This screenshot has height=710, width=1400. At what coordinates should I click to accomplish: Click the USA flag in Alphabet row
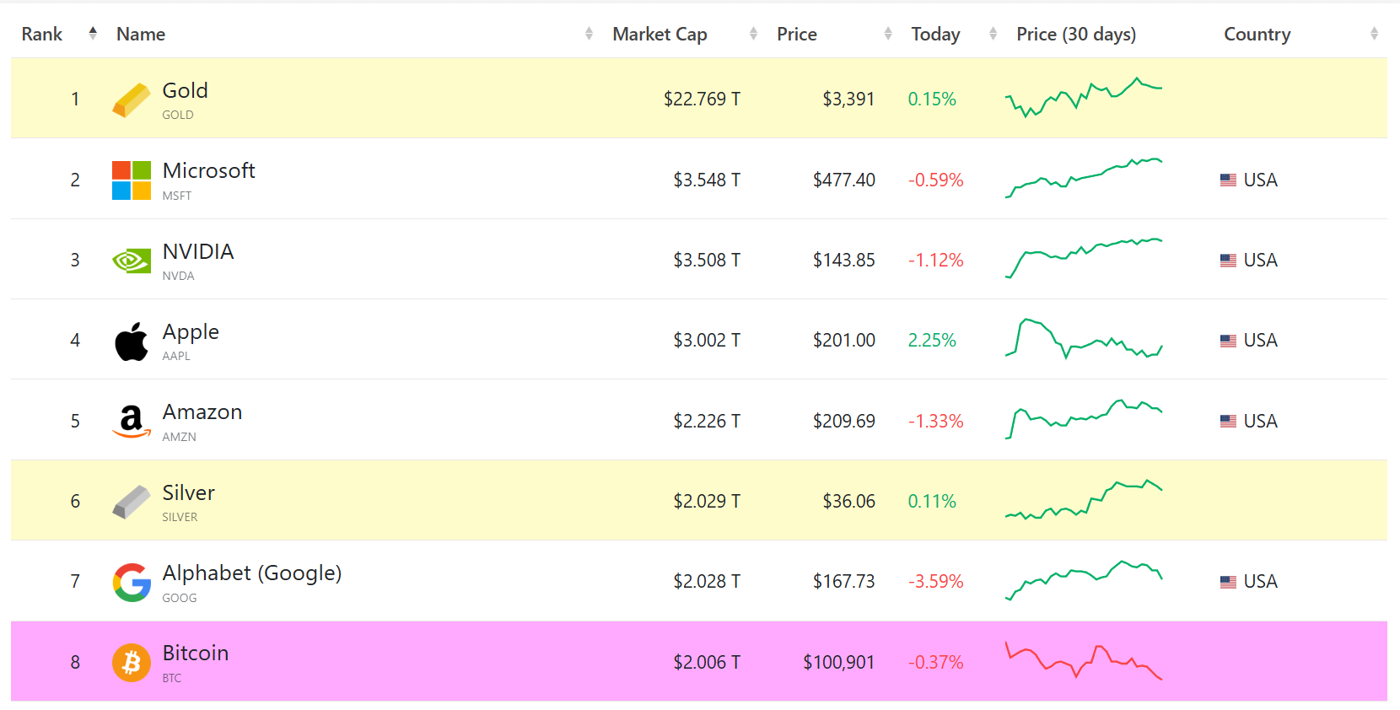tap(1228, 582)
